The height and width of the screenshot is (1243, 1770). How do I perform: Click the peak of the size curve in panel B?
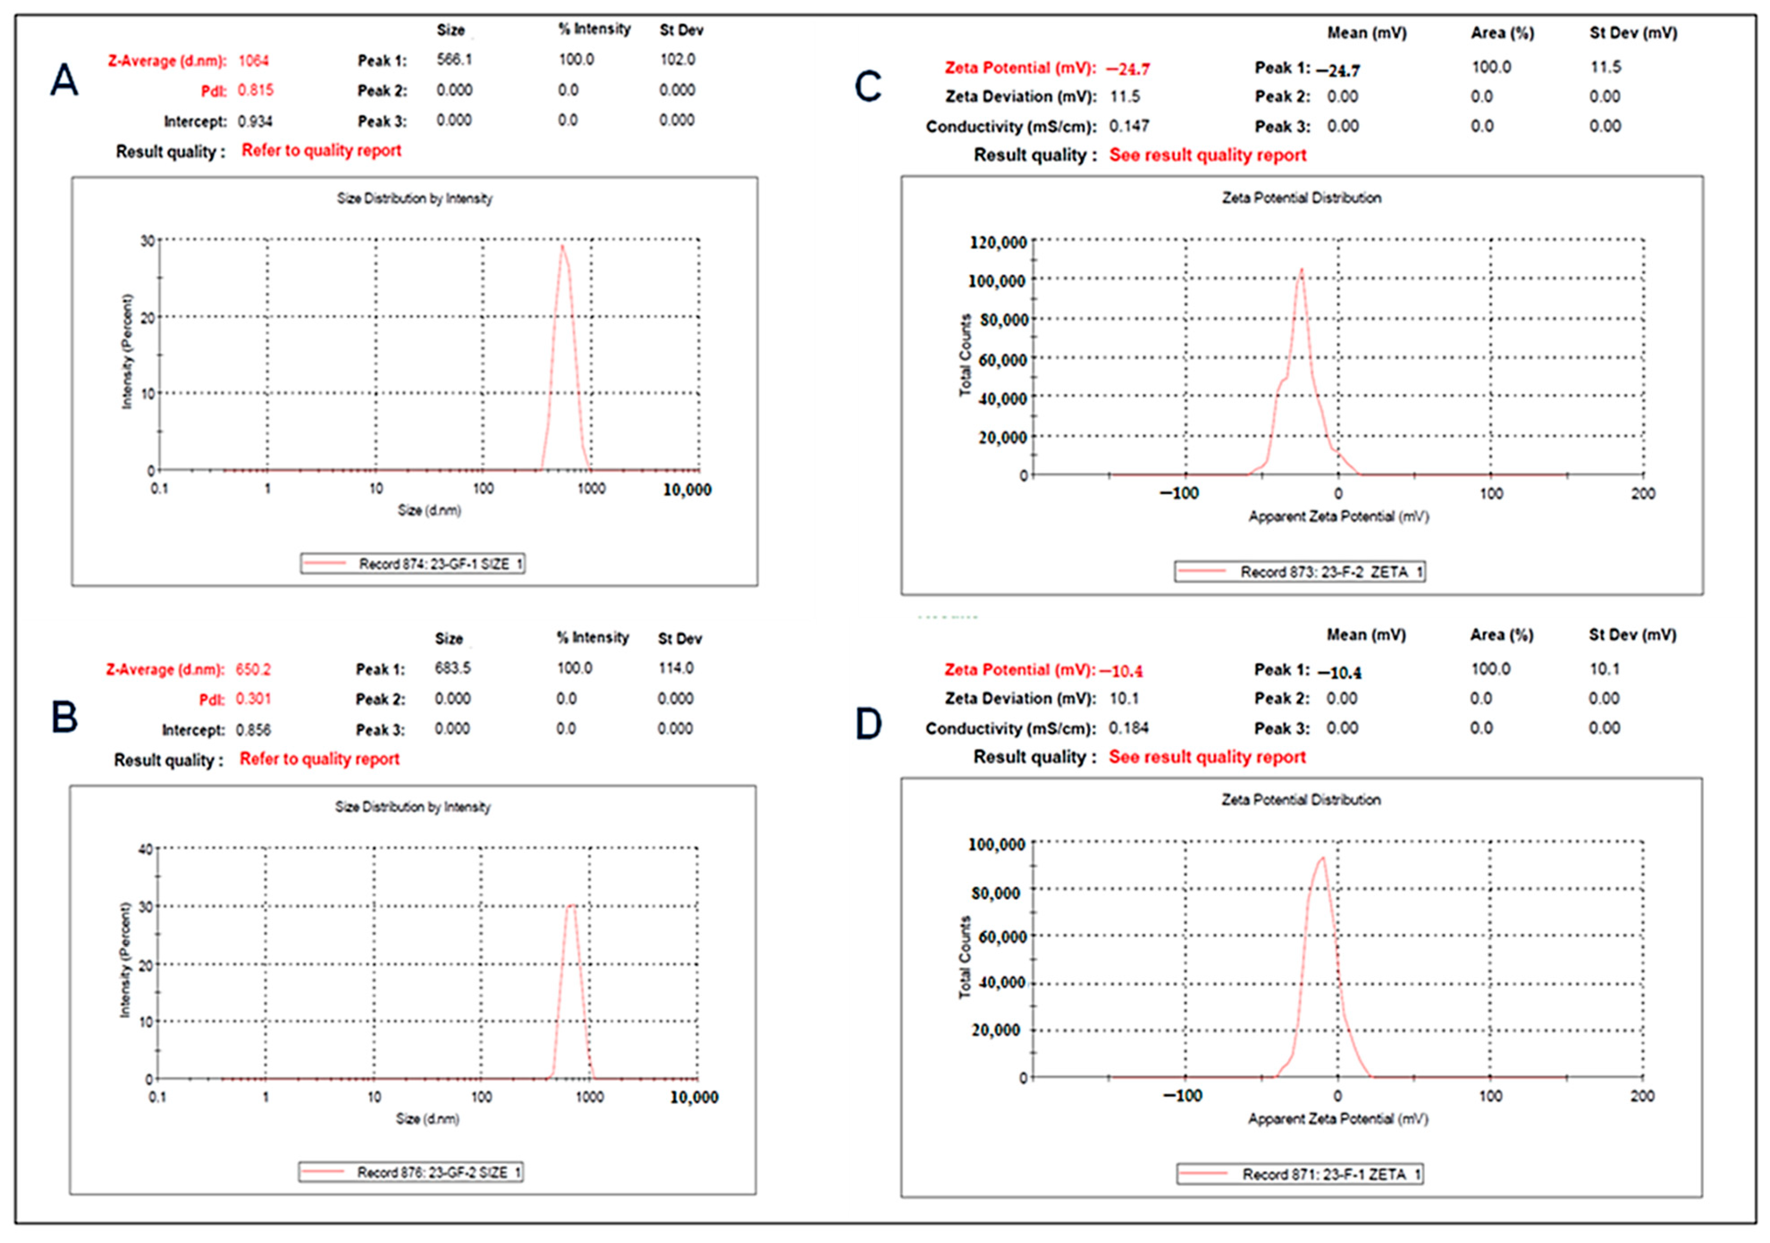(571, 906)
